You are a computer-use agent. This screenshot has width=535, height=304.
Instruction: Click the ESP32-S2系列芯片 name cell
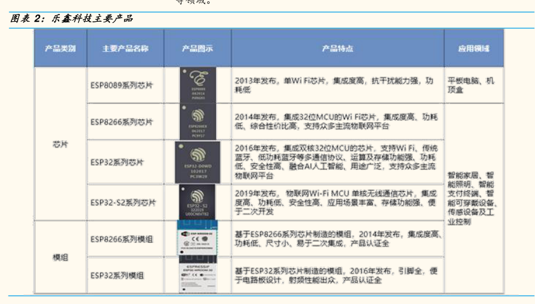(x=123, y=202)
